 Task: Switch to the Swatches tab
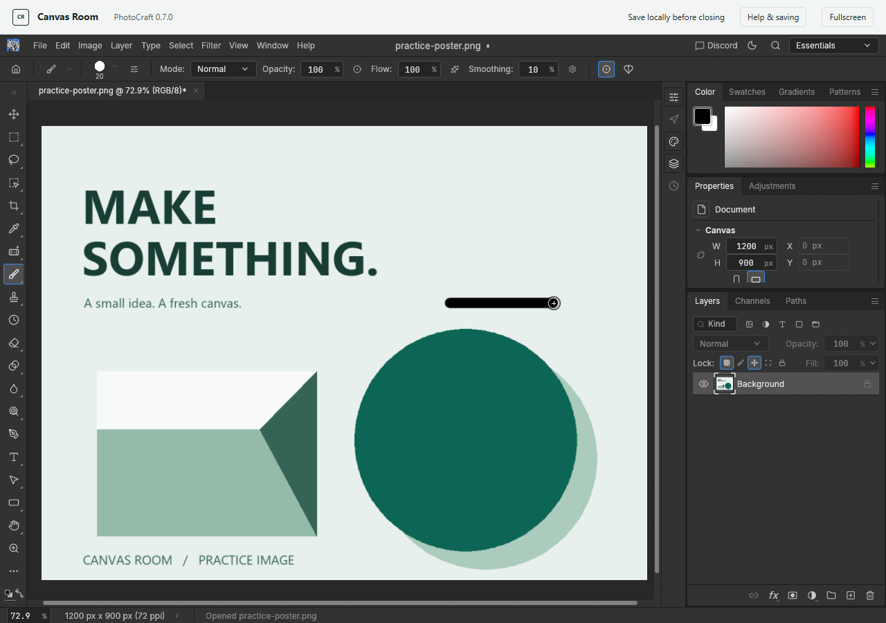[747, 92]
